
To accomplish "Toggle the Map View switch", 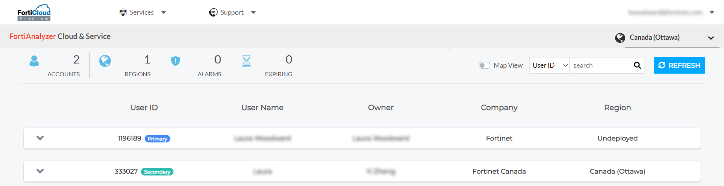I will point(484,65).
